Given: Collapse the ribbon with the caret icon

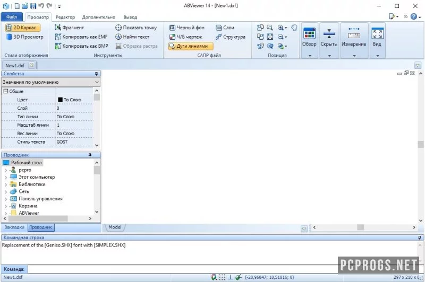Looking at the screenshot, I should tap(405, 16).
